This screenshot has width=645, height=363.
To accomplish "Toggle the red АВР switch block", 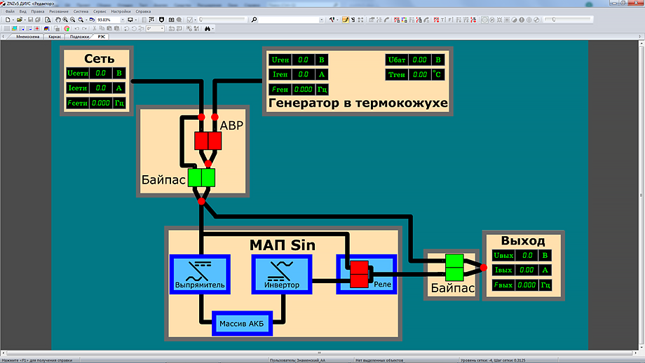I will point(208,141).
